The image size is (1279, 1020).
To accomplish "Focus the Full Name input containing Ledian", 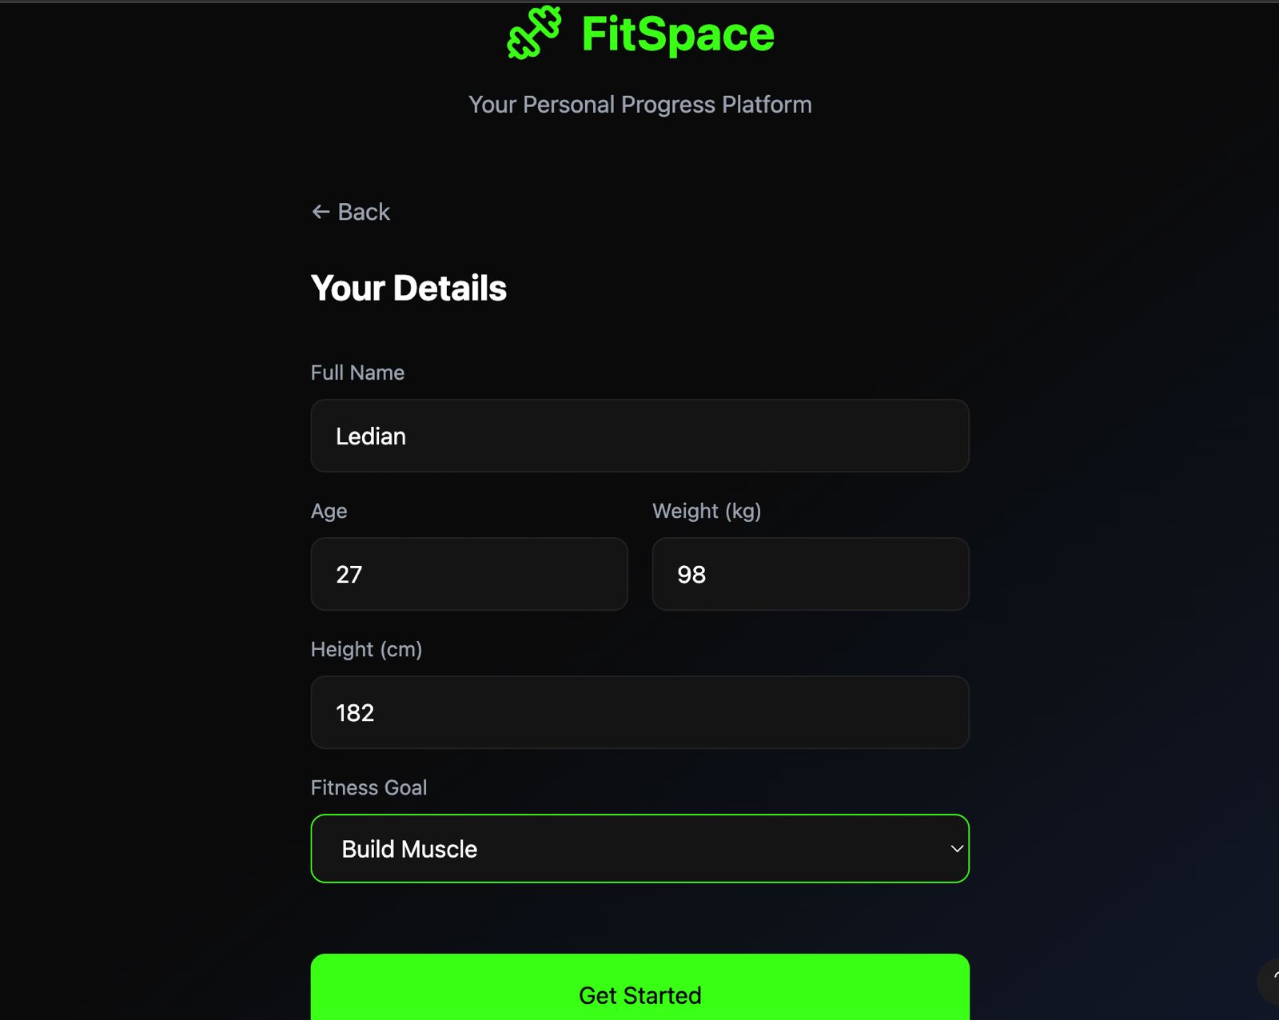I will point(639,436).
